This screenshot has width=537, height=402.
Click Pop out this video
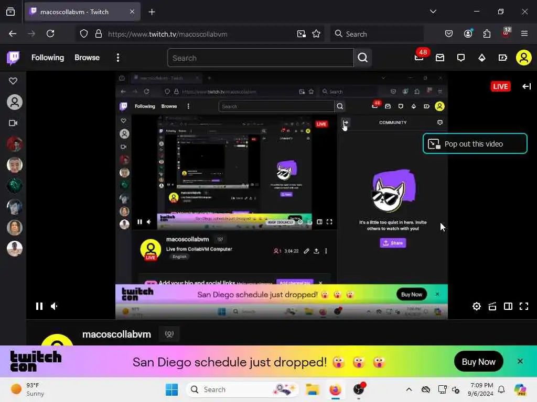(475, 143)
